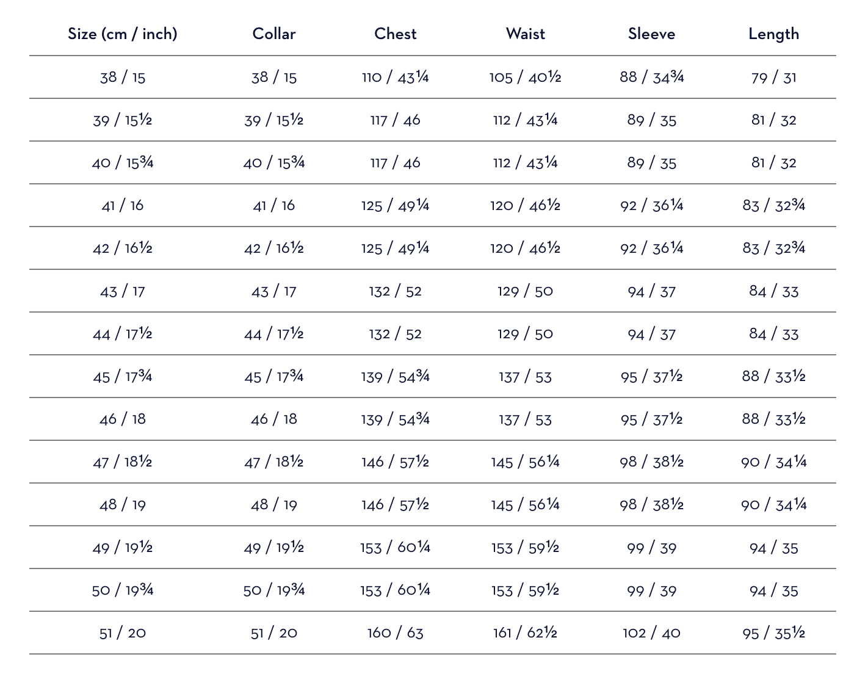
Task: Select 46 / 18 in Collar column
Action: click(274, 419)
